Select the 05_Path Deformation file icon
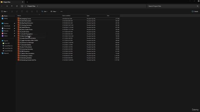Screen dimensions: 200x112 (x=18, y=21)
